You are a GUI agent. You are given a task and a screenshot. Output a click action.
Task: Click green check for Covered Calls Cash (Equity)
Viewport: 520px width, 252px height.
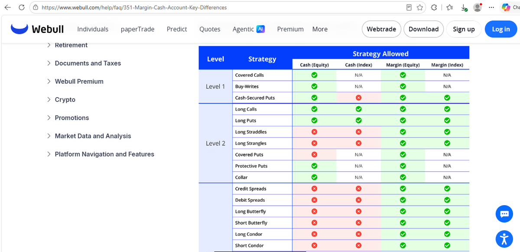point(315,75)
